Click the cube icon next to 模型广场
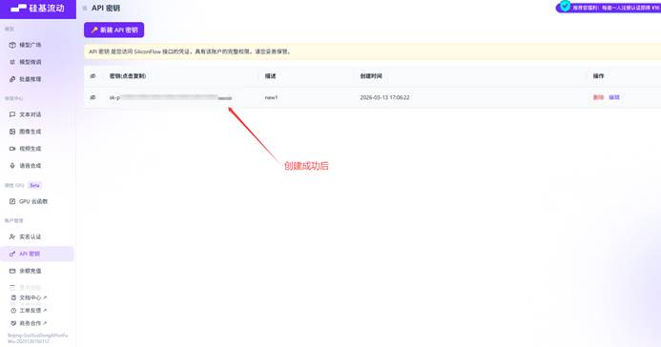The width and height of the screenshot is (661, 347). 12,45
